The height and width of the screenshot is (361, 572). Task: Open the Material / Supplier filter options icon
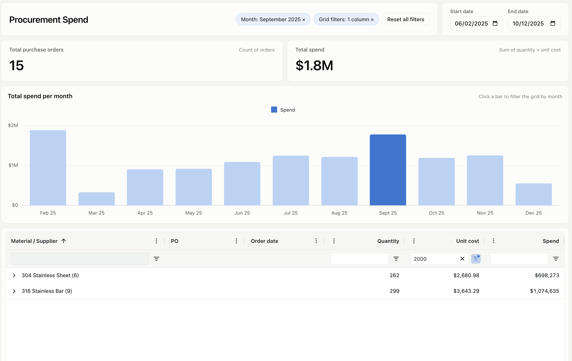156,259
